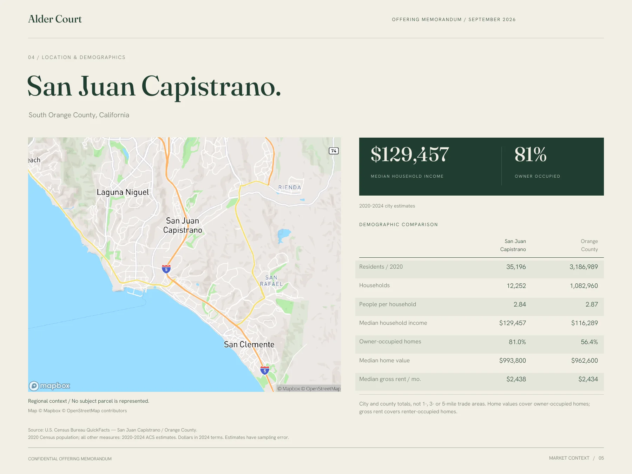Image resolution: width=632 pixels, height=474 pixels.
Task: Click the 35,196 residents value
Action: tap(516, 267)
